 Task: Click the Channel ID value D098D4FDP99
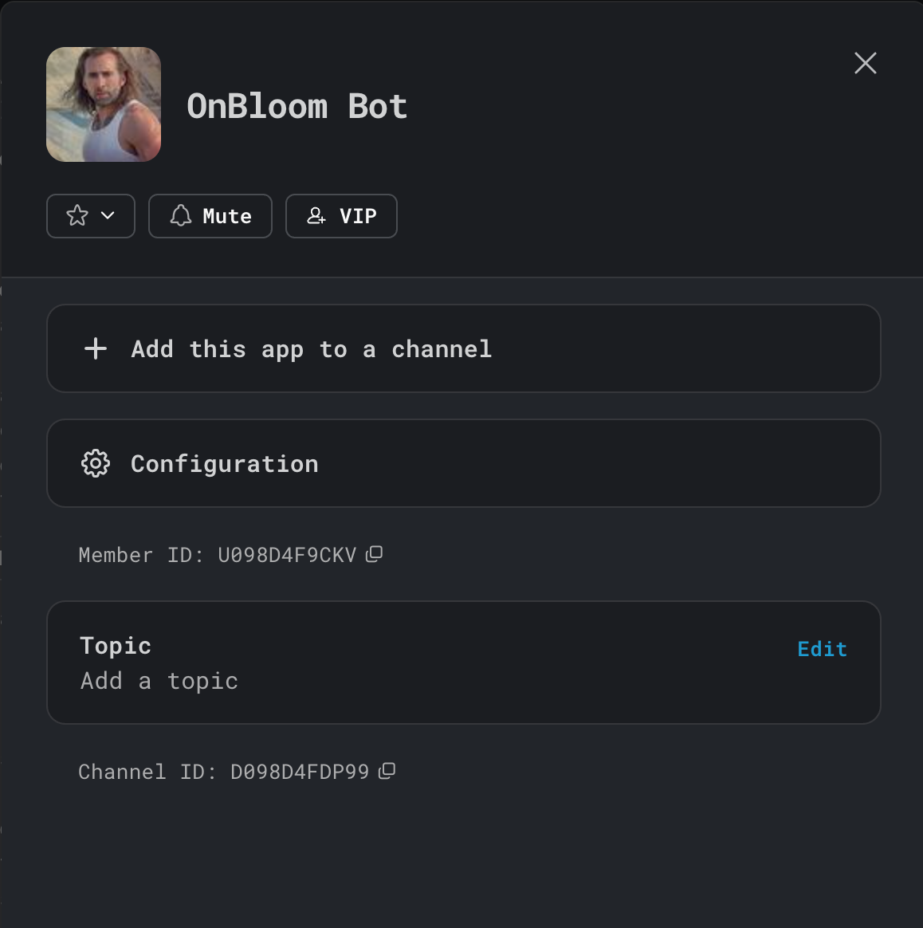[300, 772]
